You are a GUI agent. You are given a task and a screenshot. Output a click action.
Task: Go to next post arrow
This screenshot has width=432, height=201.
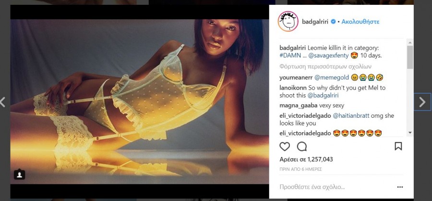click(422, 102)
